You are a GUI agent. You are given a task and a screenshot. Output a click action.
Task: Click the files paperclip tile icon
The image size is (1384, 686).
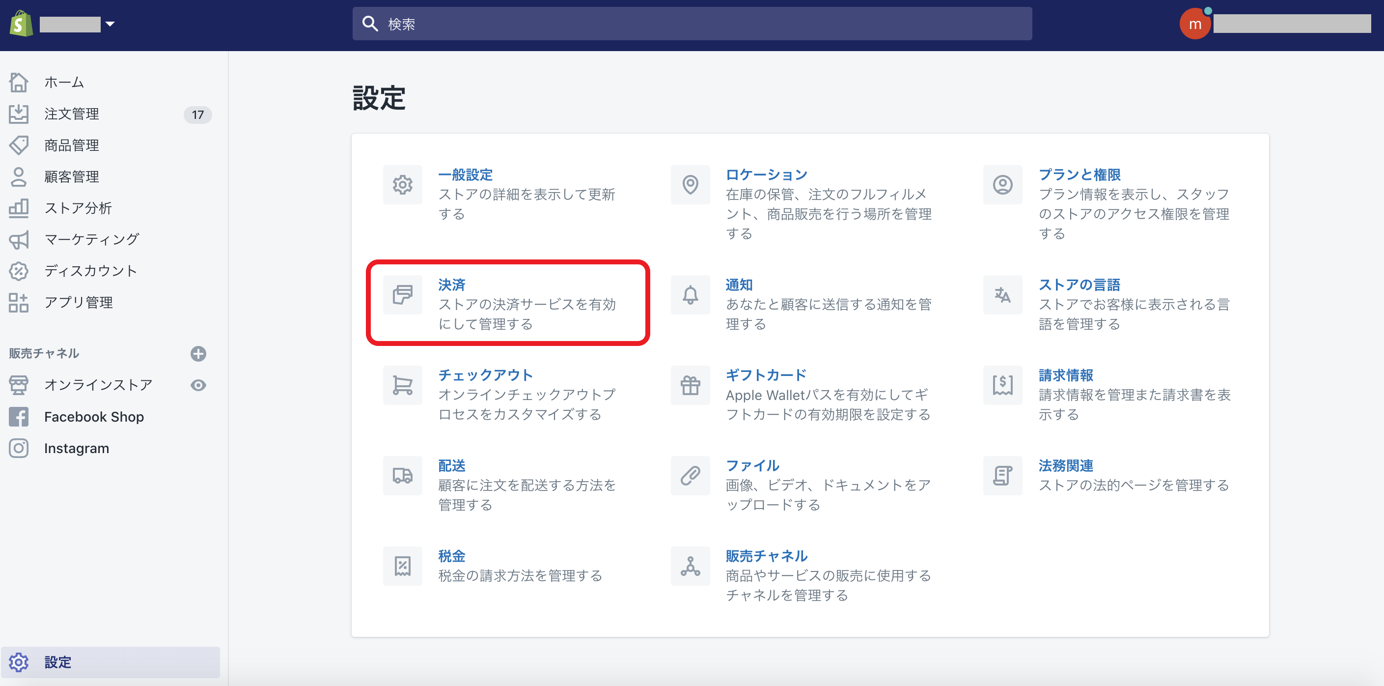click(690, 475)
